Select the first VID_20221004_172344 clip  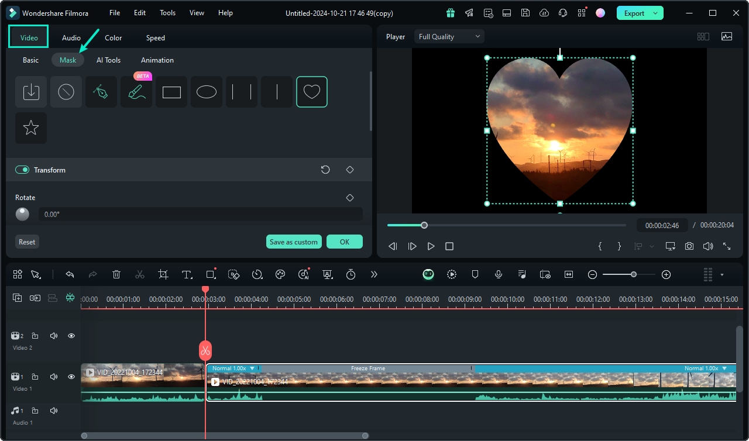click(143, 382)
